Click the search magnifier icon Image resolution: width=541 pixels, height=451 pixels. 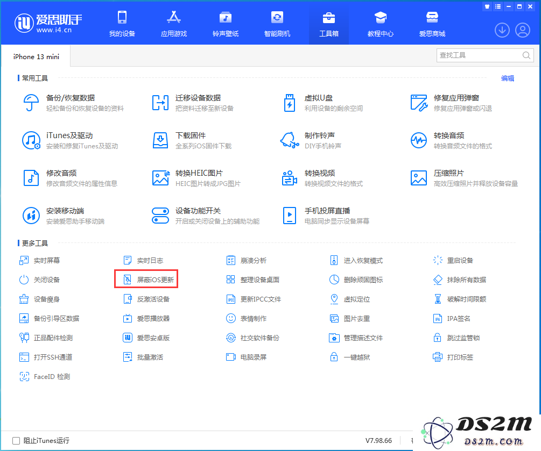pos(526,55)
